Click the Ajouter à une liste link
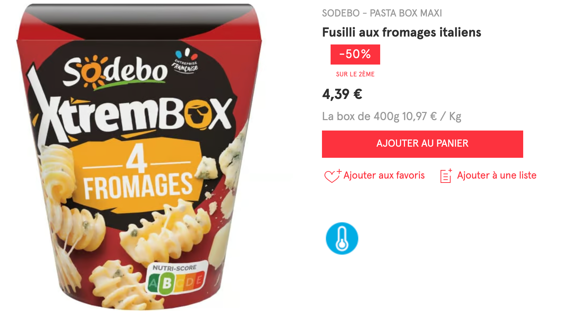The height and width of the screenshot is (317, 562). pos(497,175)
